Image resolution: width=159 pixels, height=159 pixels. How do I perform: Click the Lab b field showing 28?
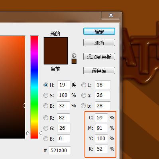[103, 106]
